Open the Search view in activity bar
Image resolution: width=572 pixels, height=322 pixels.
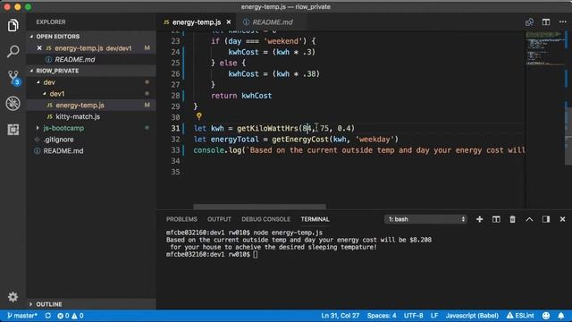tap(13, 51)
